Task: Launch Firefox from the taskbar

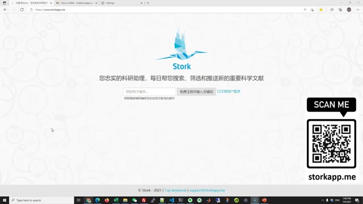Action: coord(107,200)
